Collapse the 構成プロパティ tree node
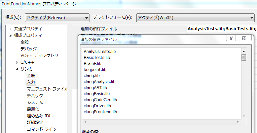The image size is (257, 133). 11,36
